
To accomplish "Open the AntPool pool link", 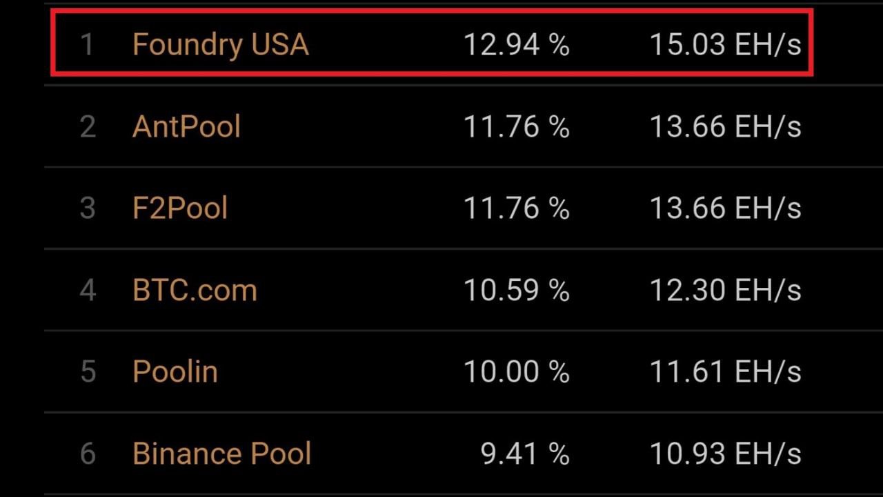I will point(186,127).
